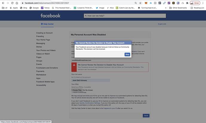The height and width of the screenshot is (123, 206).
Task: Select the Help Center tab
Action: (47, 24)
